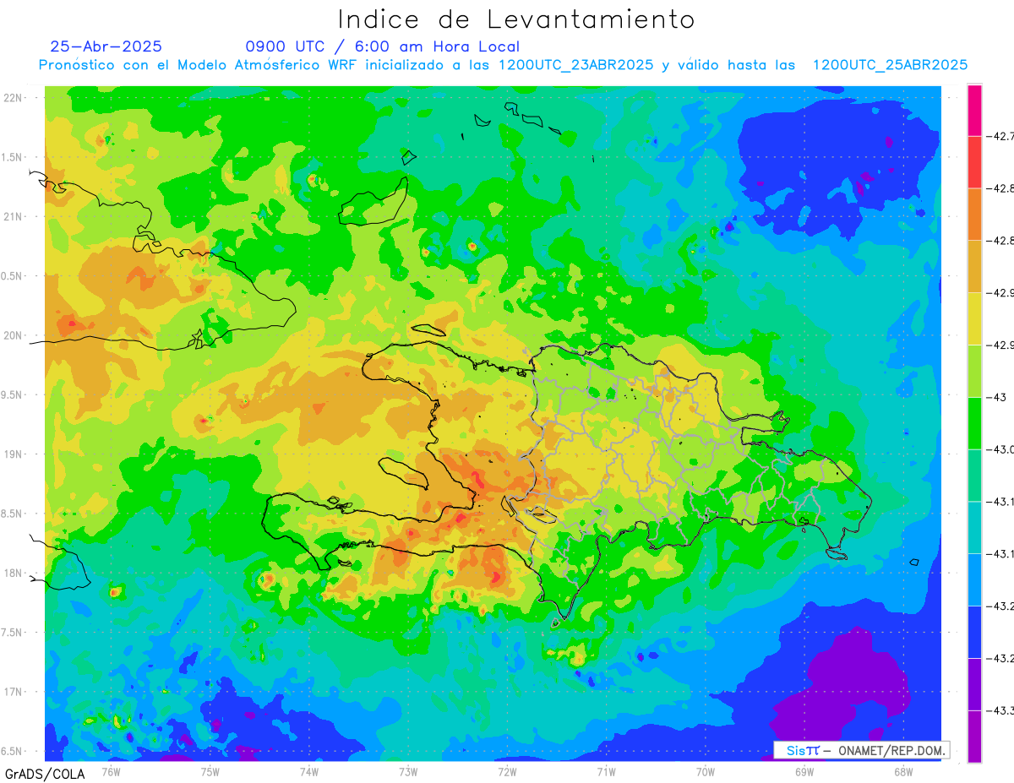Click the '71W' longitude label

(606, 771)
